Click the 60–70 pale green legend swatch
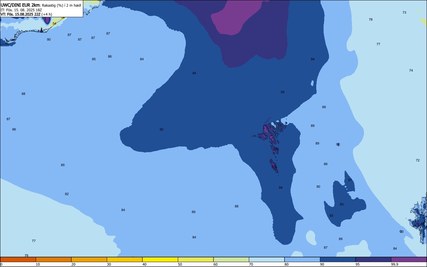 point(231,259)
